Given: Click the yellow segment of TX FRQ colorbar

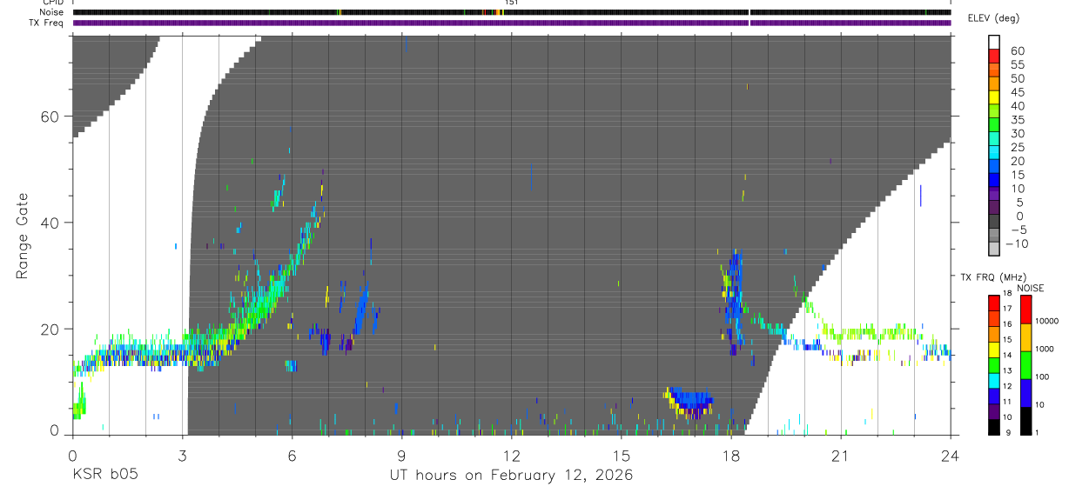Looking at the screenshot, I should [x=994, y=350].
